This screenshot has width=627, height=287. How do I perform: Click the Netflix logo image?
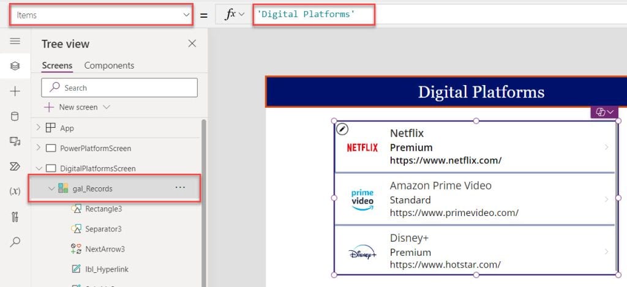tap(362, 148)
